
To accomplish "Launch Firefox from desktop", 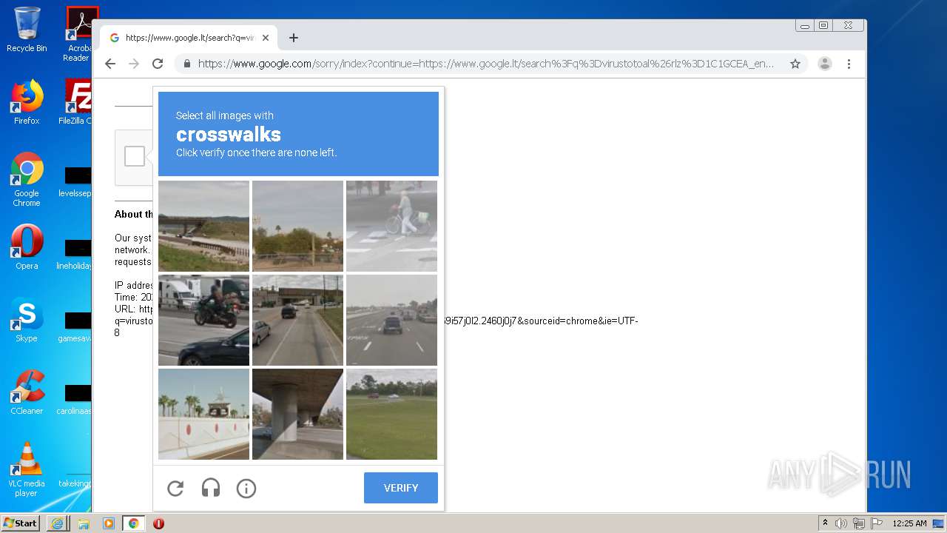I will [27, 101].
